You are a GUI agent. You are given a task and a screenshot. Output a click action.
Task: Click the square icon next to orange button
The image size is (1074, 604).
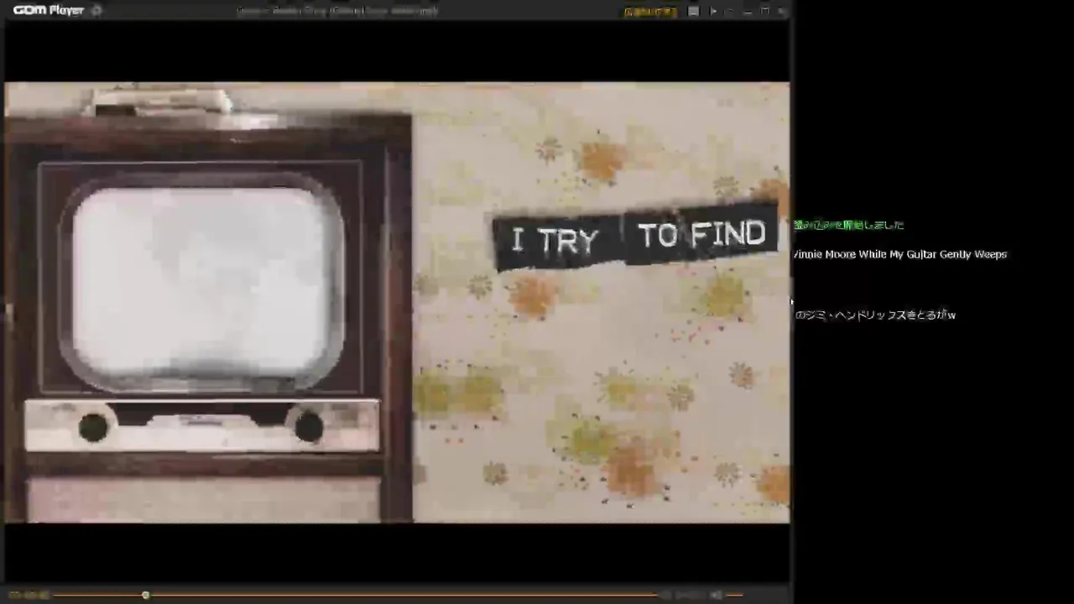point(694,12)
